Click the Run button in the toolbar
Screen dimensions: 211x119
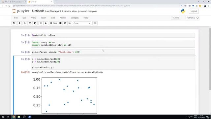[53, 23]
